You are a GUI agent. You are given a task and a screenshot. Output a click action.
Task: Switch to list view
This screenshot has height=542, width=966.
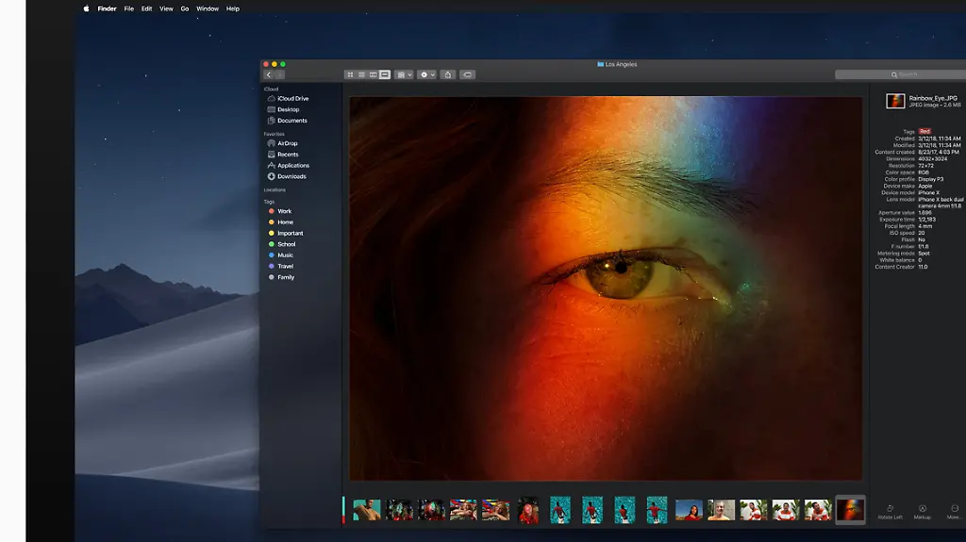click(361, 74)
